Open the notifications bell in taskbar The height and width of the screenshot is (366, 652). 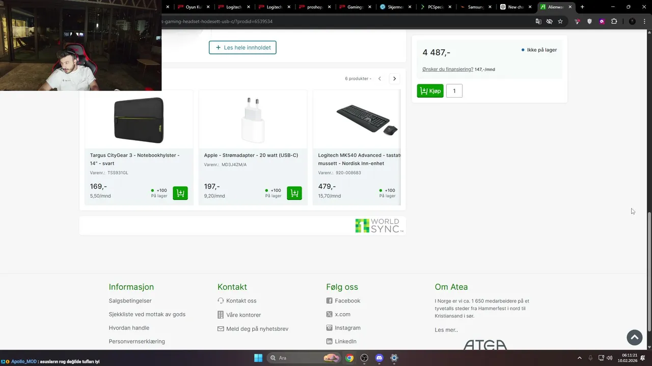(643, 358)
